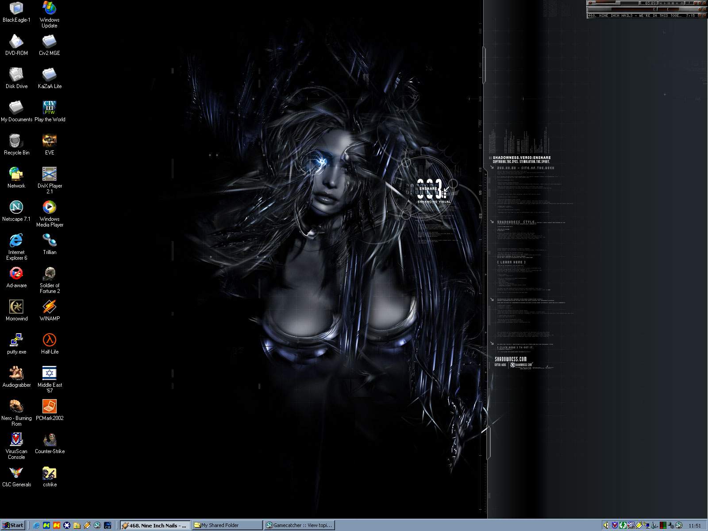Click the orange KaZaA Quick Launch icon
Image resolution: width=708 pixels, height=531 pixels.
pos(57,525)
